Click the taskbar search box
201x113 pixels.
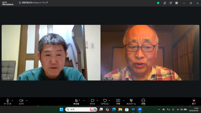[81, 110]
